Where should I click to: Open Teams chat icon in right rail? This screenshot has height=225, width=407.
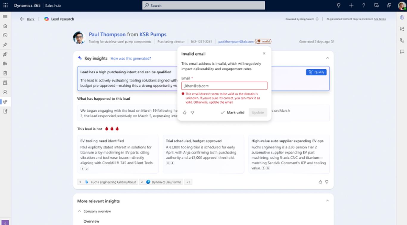(x=402, y=29)
